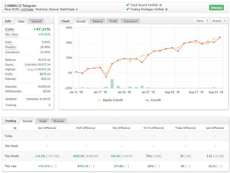Toggle the Growth legend series
The width and height of the screenshot is (230, 173).
pyautogui.click(x=153, y=100)
